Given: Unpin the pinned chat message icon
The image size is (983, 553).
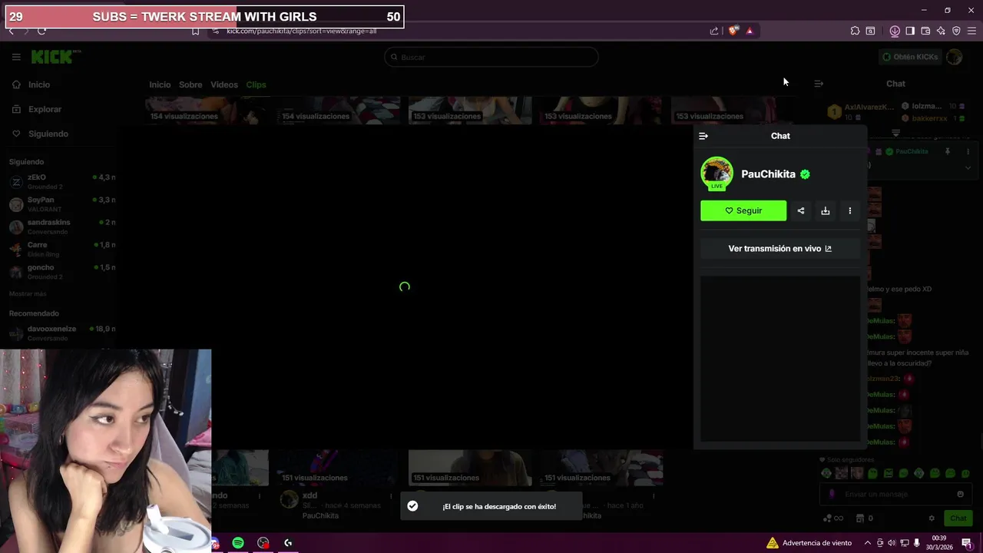Looking at the screenshot, I should pyautogui.click(x=948, y=152).
